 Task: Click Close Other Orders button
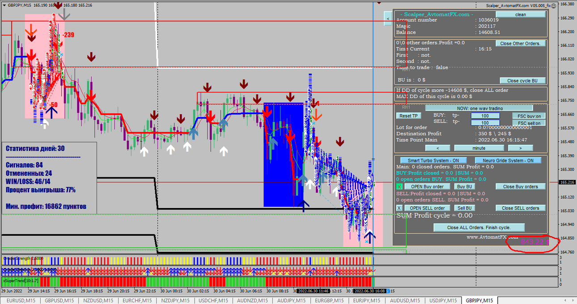tap(521, 43)
